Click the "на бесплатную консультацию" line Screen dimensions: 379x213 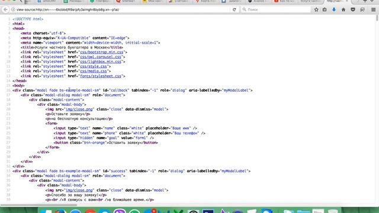[x=79, y=119]
